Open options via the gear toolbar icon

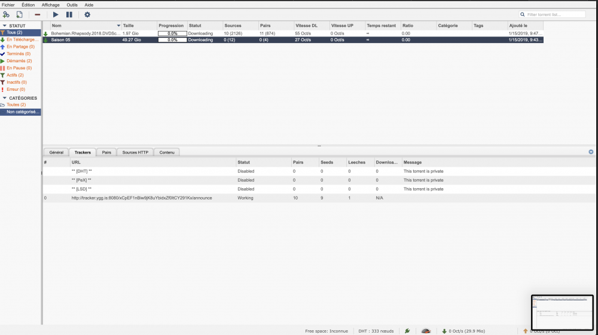[87, 14]
